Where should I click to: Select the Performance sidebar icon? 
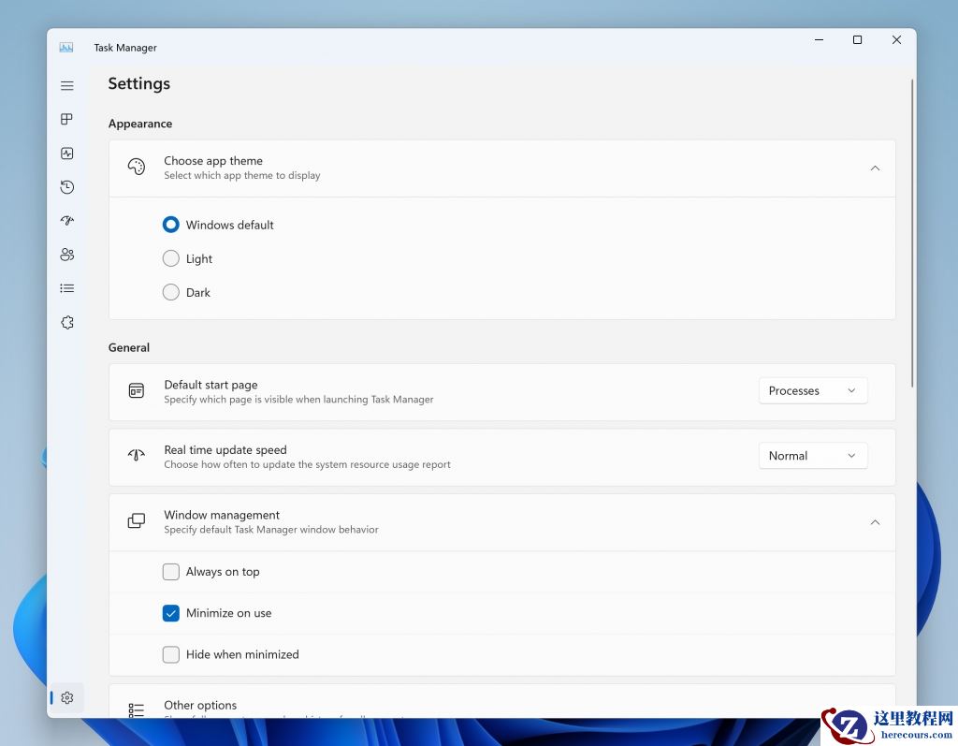pos(66,153)
